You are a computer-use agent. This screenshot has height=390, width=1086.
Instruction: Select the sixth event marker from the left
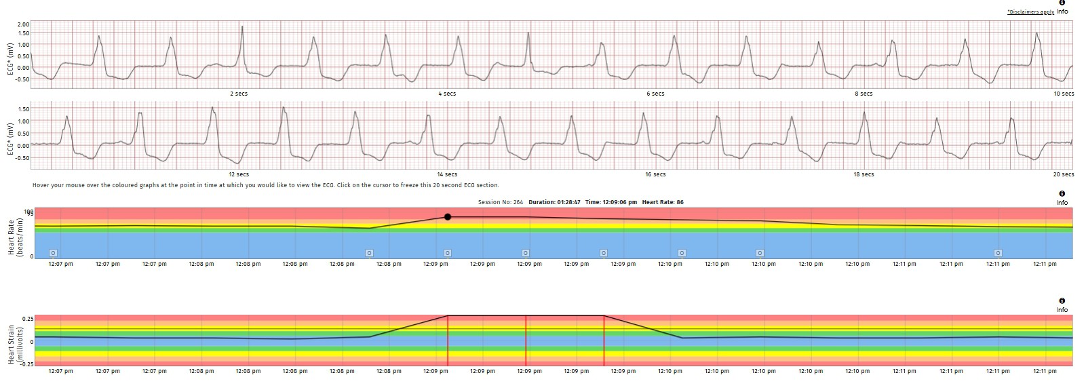(682, 253)
